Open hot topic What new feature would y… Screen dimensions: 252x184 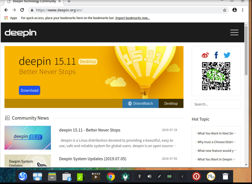(217, 151)
